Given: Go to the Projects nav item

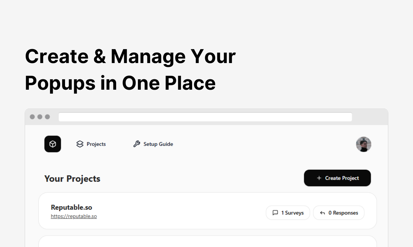Looking at the screenshot, I should (96, 144).
